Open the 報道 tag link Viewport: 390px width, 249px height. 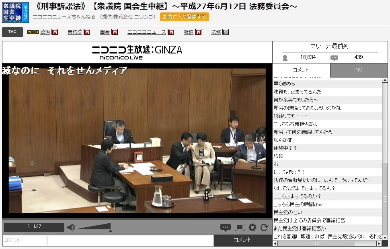189,32
